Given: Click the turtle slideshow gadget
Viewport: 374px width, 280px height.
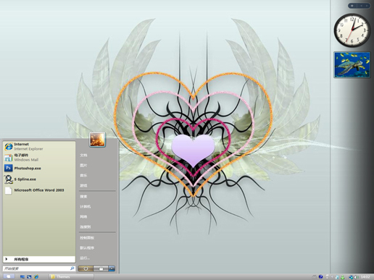Looking at the screenshot, I should click(352, 64).
